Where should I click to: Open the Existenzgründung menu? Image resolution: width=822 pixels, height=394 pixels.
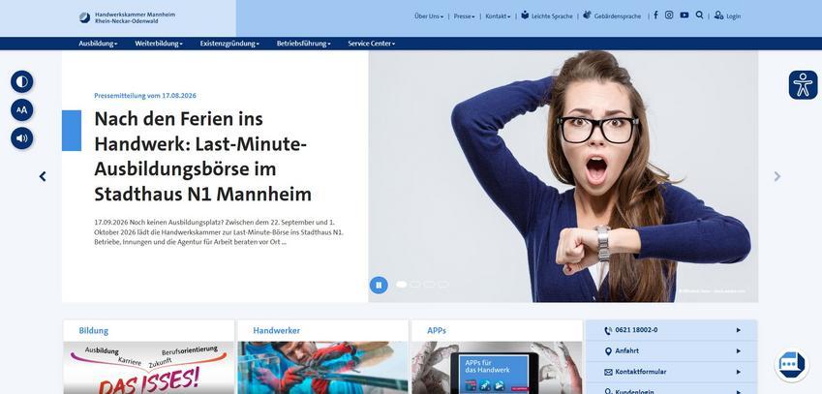click(x=229, y=44)
